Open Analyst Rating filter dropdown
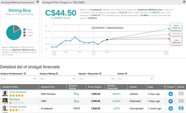 [58, 79]
